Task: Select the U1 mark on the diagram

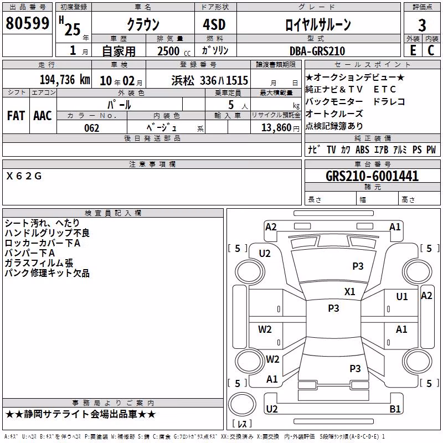Action: (402, 297)
